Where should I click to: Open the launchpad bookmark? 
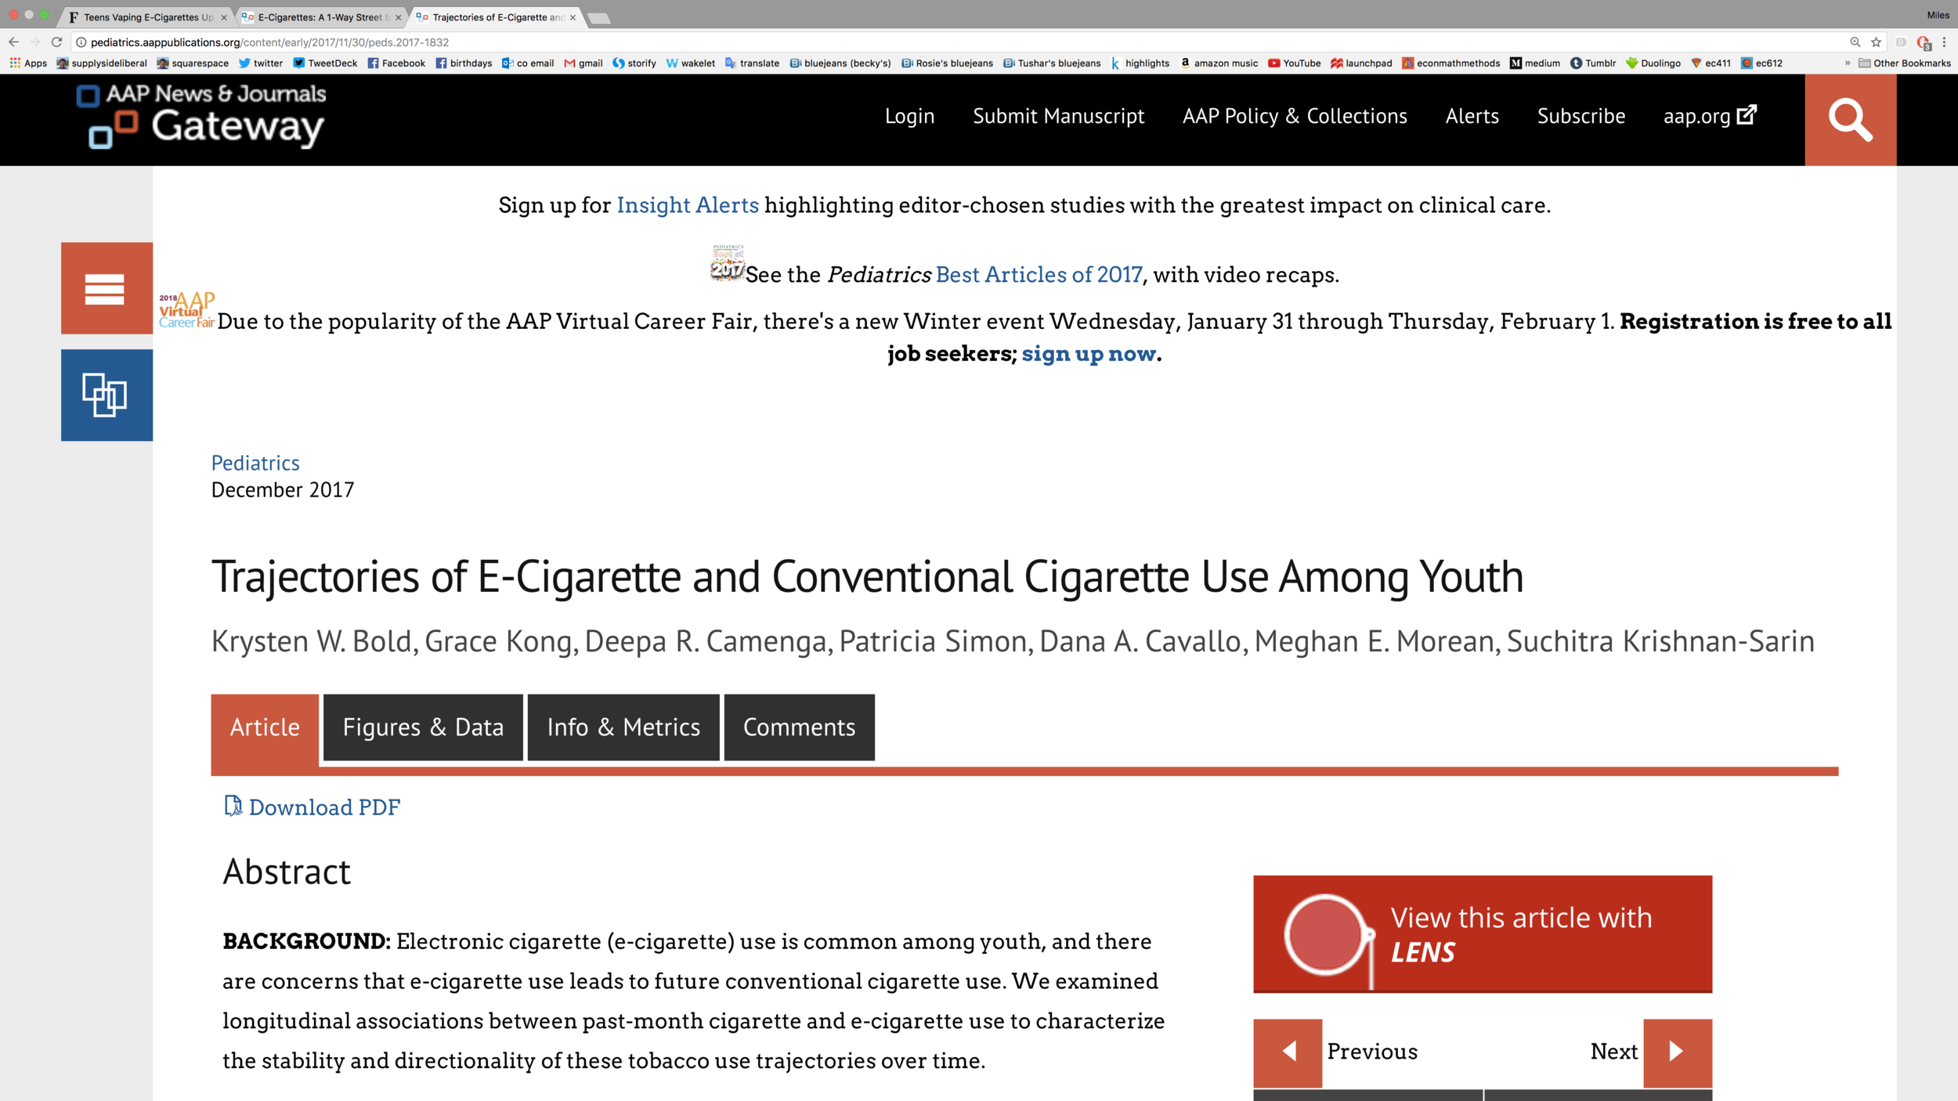[x=1361, y=63]
